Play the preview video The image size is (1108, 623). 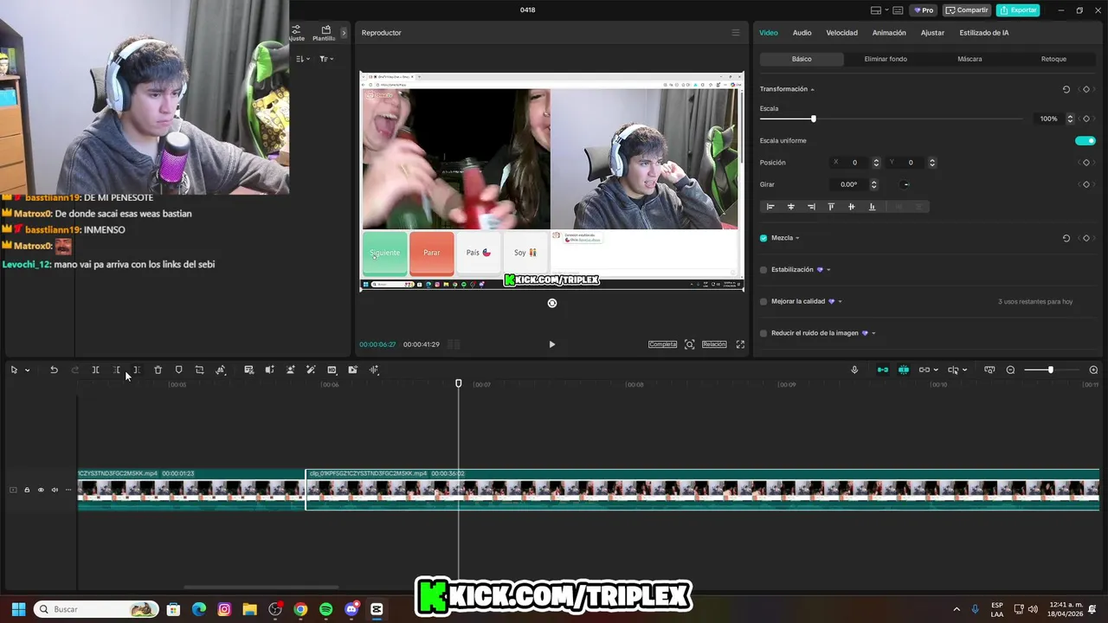pos(551,344)
